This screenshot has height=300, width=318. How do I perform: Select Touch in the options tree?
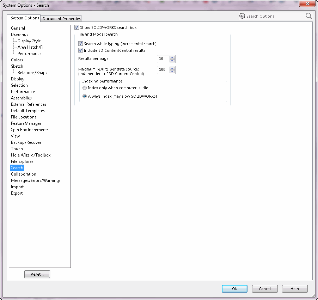pos(17,149)
